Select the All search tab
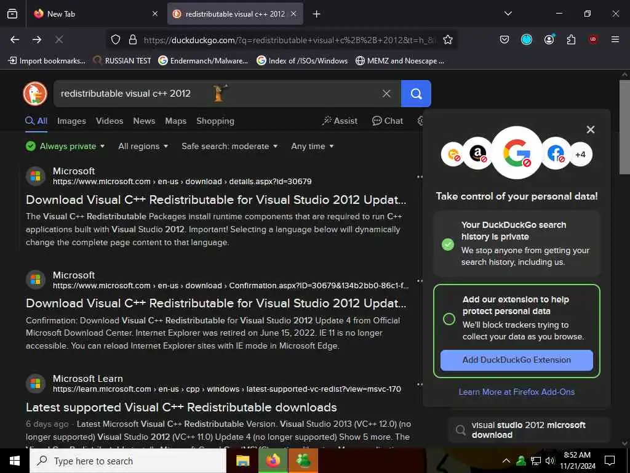 click(36, 121)
